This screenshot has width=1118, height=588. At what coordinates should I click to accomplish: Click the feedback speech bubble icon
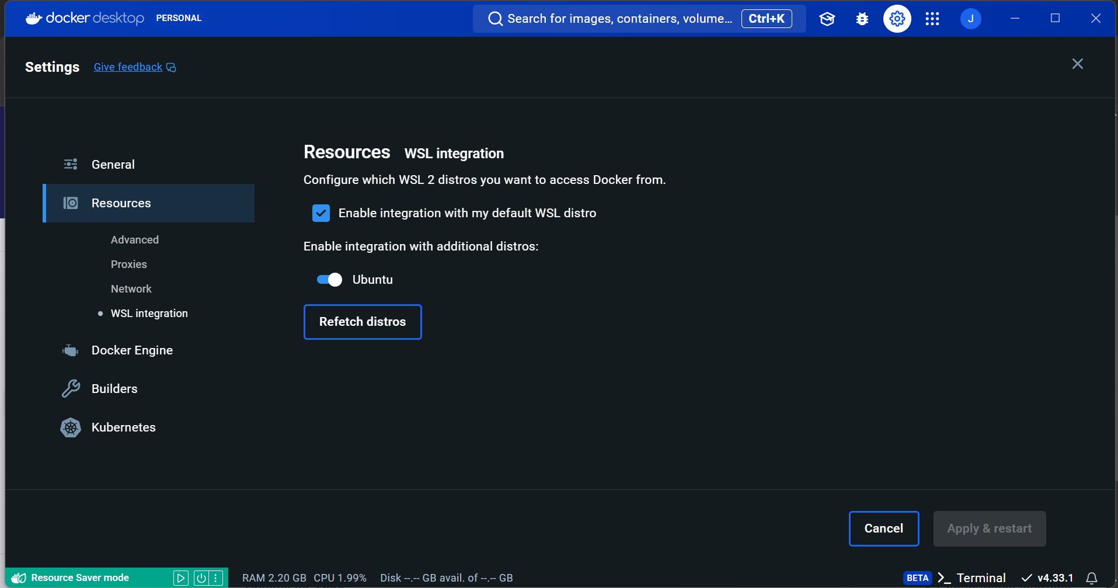(x=171, y=68)
